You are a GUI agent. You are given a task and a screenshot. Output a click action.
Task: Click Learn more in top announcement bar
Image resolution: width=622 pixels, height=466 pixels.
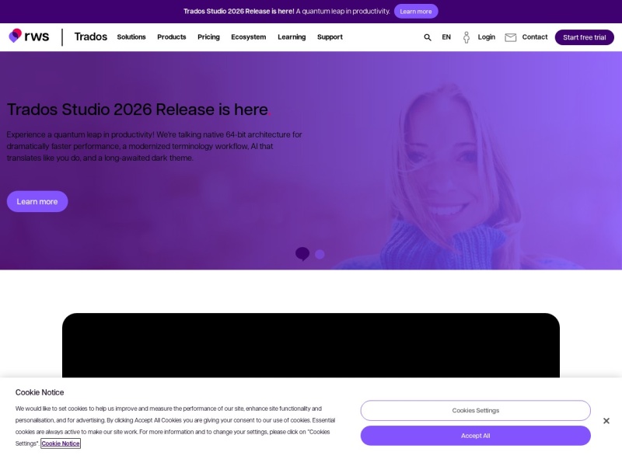(x=416, y=12)
